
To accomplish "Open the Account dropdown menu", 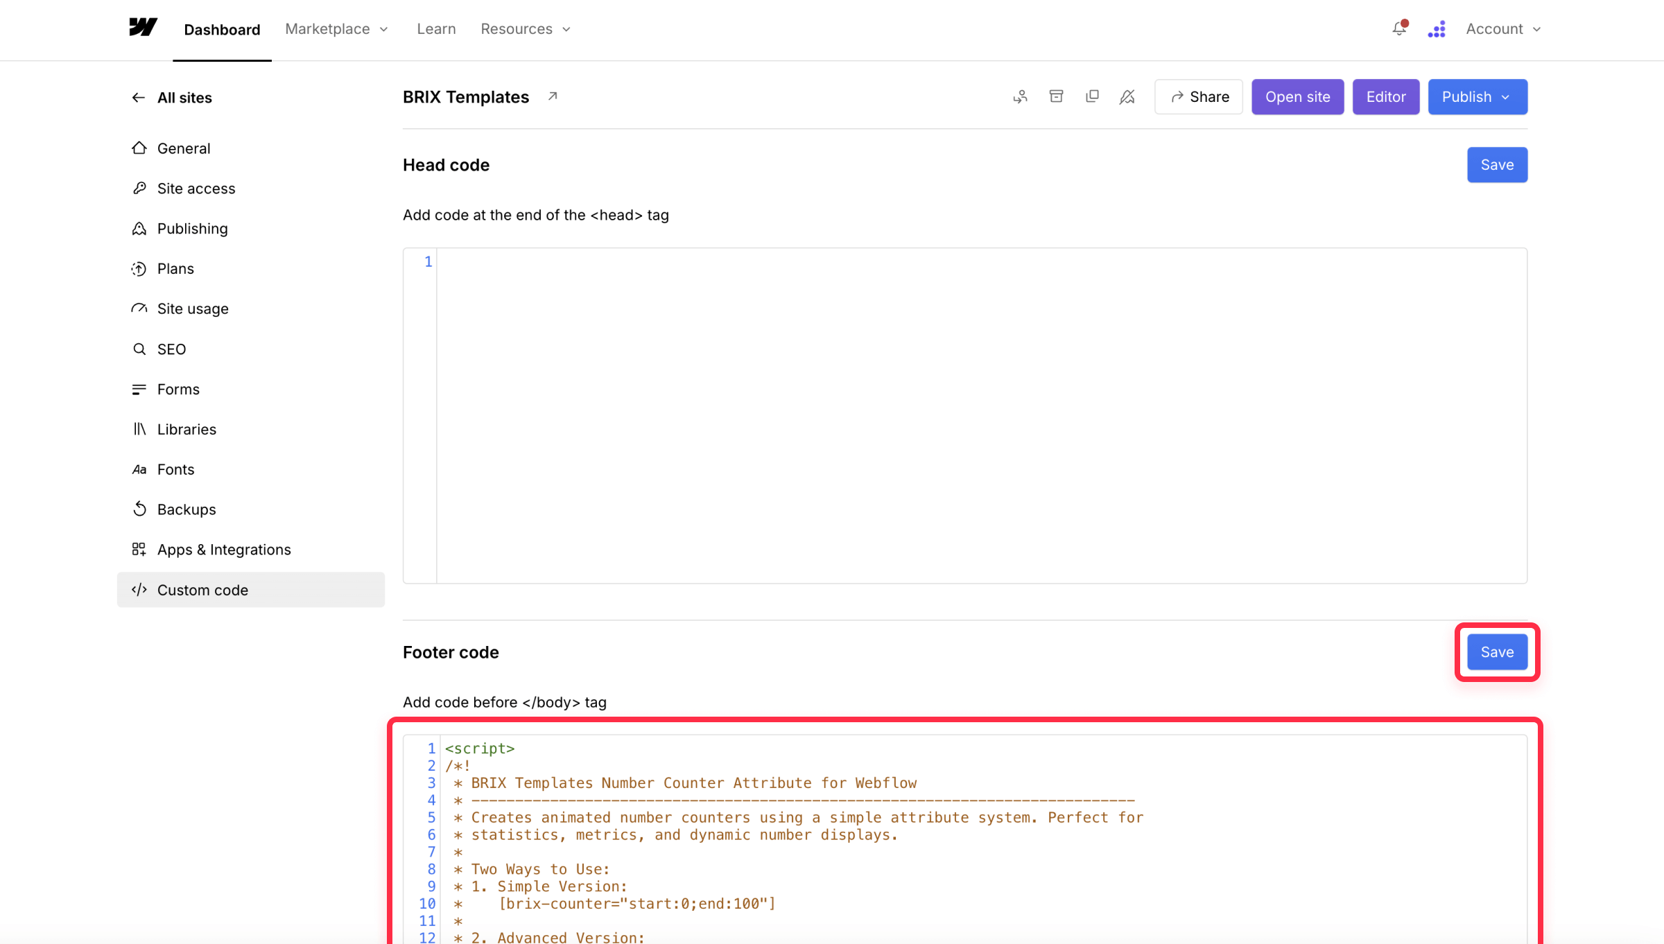I will (x=1503, y=29).
